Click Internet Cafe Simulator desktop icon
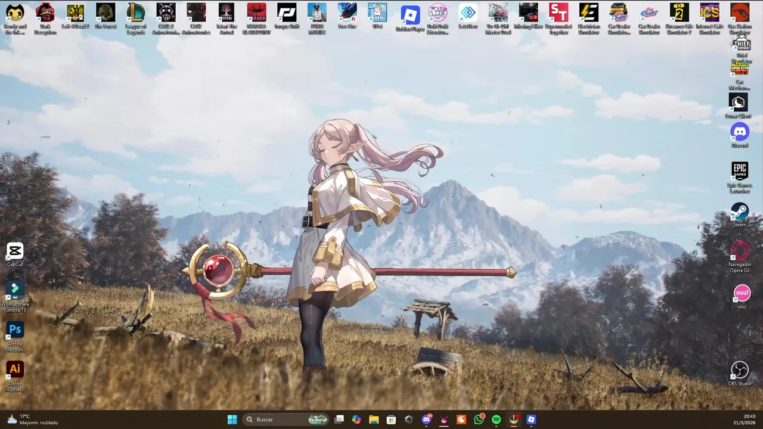This screenshot has width=763, height=429. tap(709, 19)
